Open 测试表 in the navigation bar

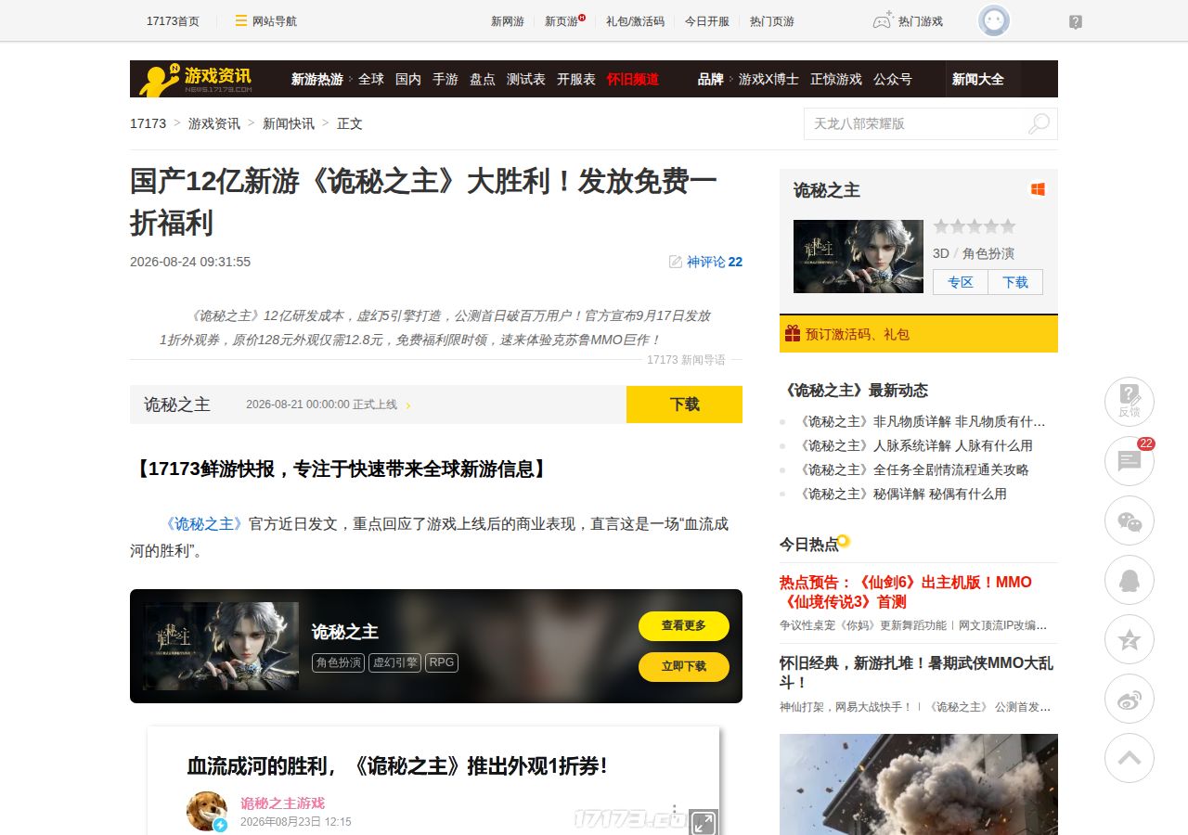(x=526, y=79)
